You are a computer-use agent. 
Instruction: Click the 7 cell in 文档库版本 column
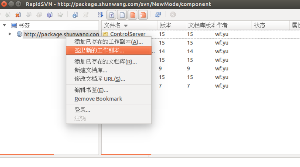click(x=188, y=86)
